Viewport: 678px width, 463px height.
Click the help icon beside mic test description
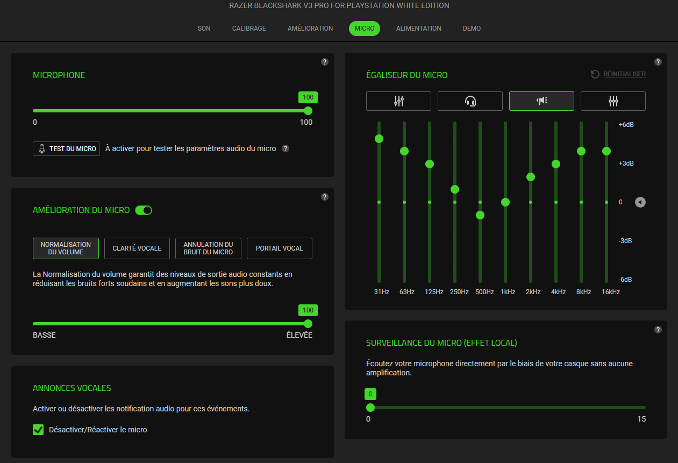286,148
